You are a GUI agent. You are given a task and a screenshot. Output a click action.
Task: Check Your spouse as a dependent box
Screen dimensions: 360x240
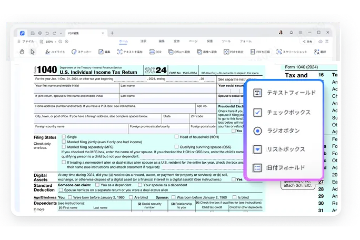tap(140, 185)
